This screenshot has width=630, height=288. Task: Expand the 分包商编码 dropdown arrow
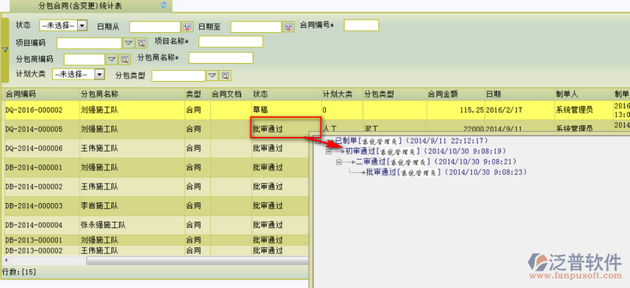click(x=111, y=60)
